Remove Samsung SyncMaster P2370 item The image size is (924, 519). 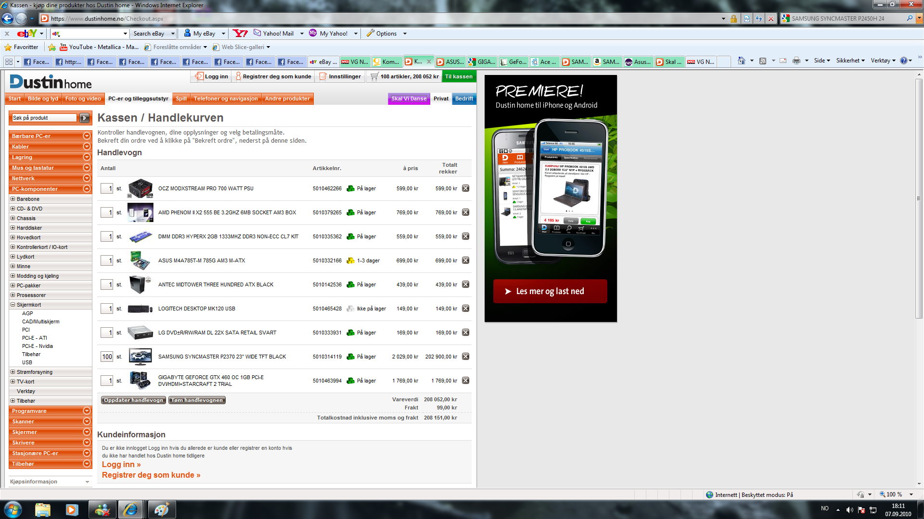tap(465, 357)
